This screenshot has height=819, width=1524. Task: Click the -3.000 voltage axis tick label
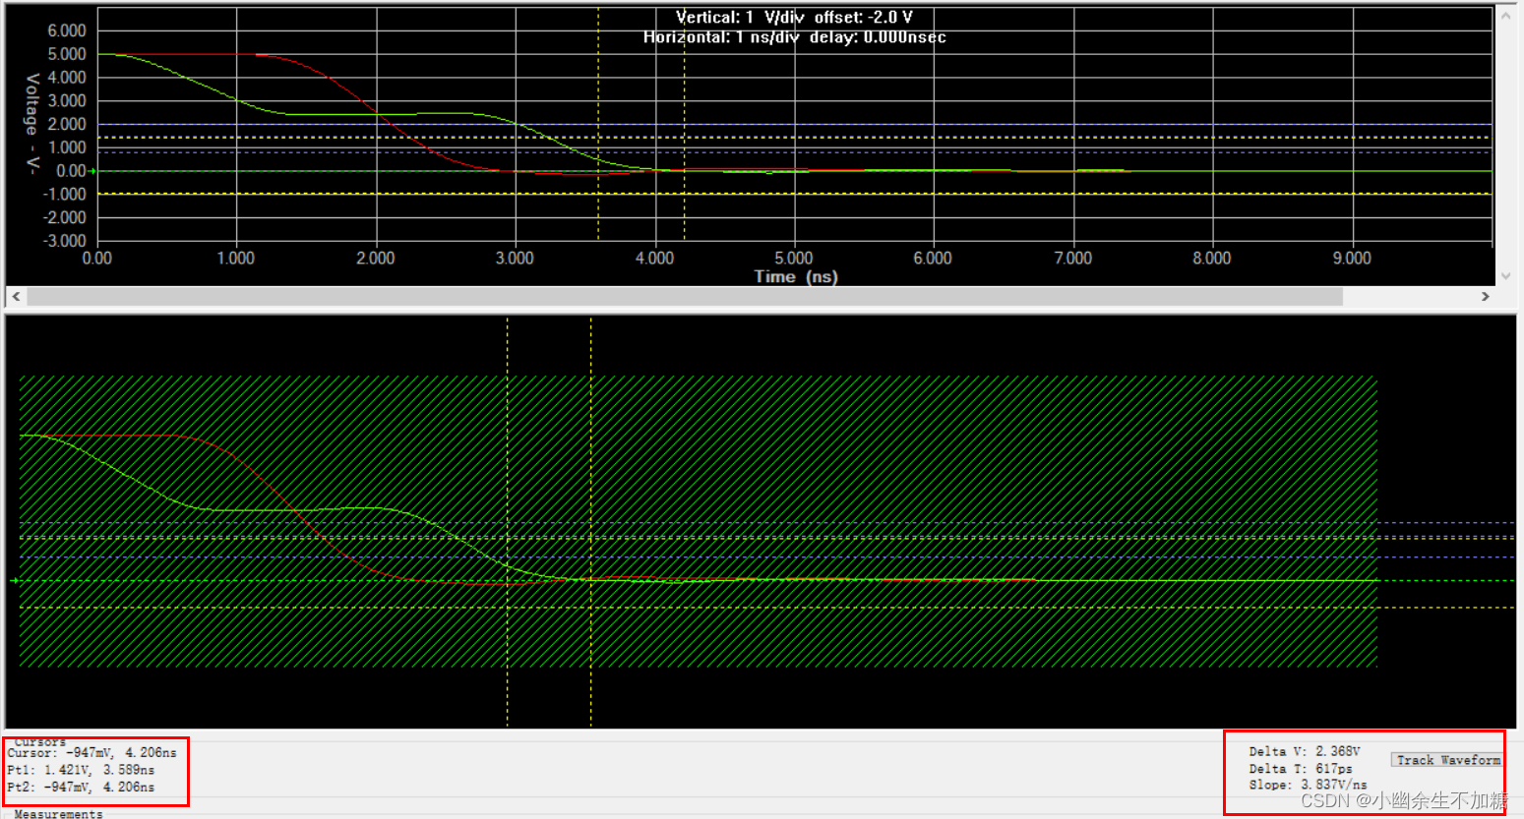point(64,241)
